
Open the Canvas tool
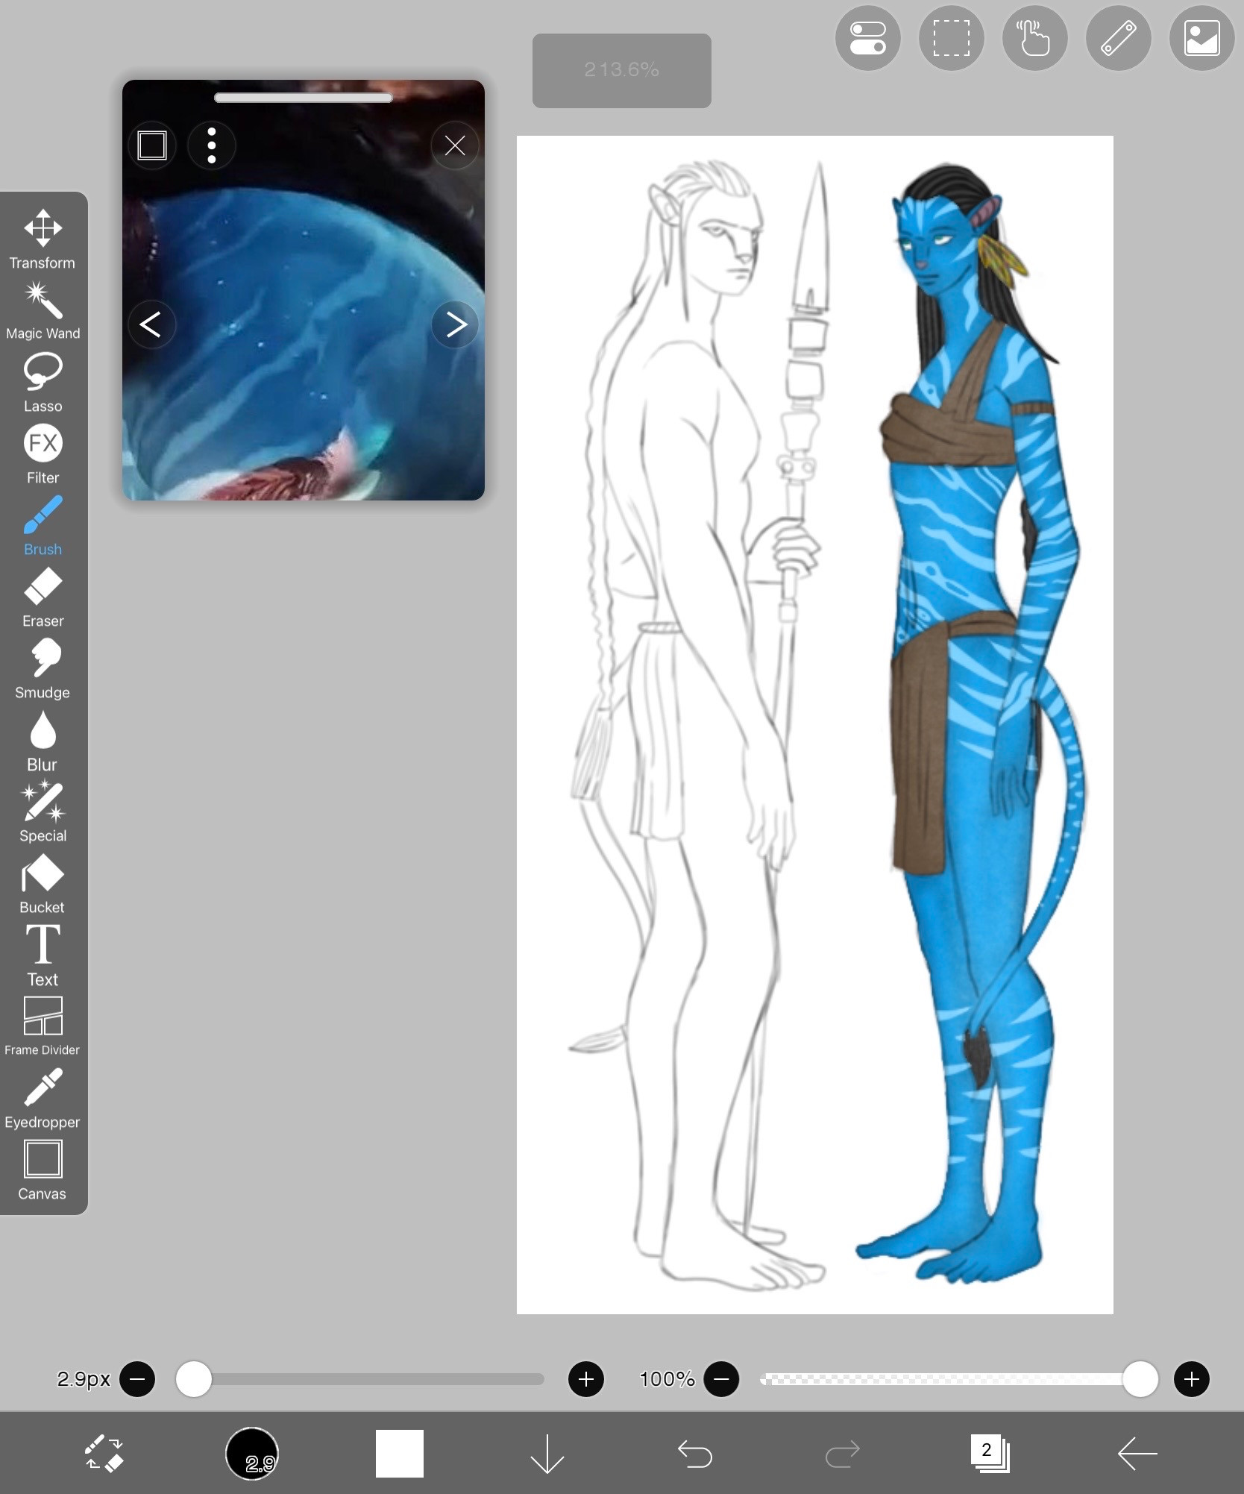[43, 1170]
